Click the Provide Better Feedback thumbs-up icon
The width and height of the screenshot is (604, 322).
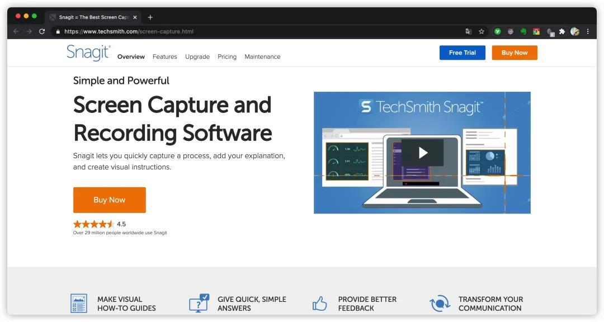pyautogui.click(x=319, y=304)
